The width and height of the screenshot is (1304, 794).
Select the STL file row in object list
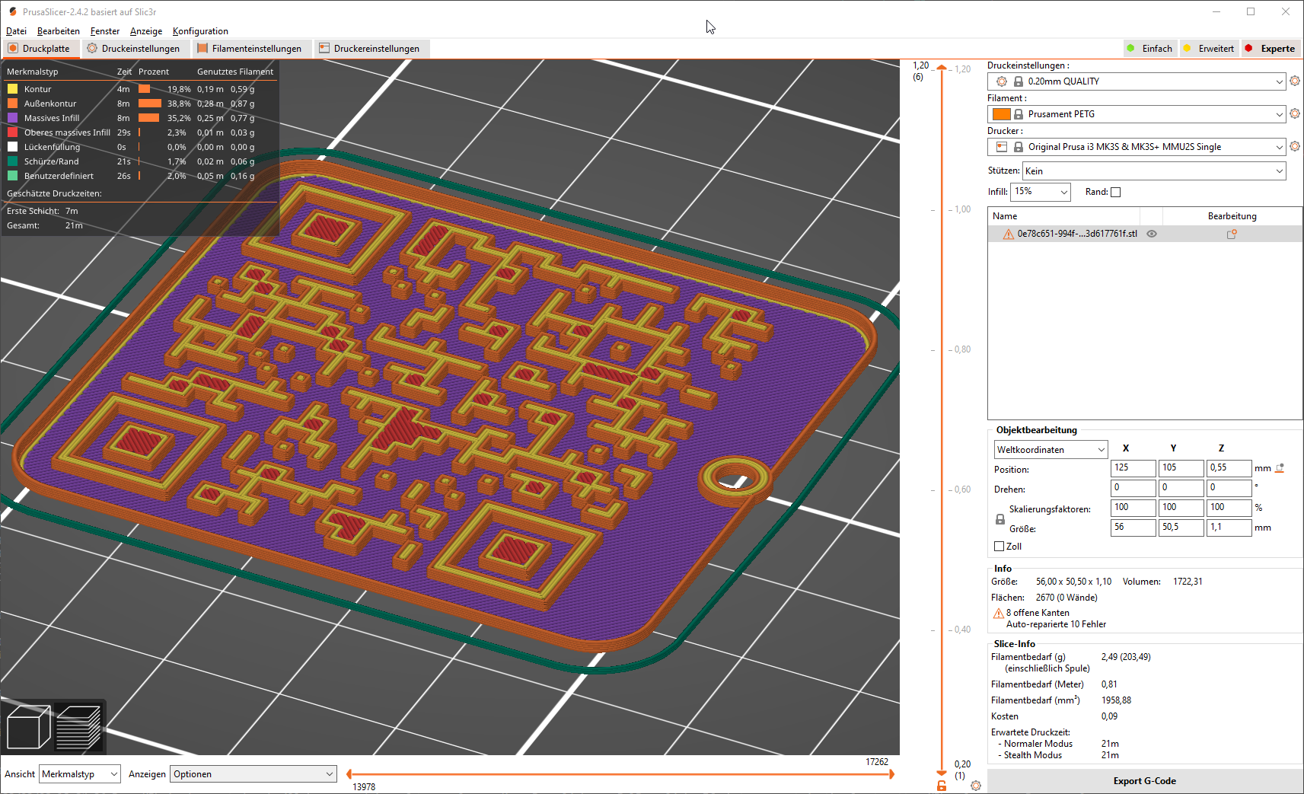[1144, 234]
